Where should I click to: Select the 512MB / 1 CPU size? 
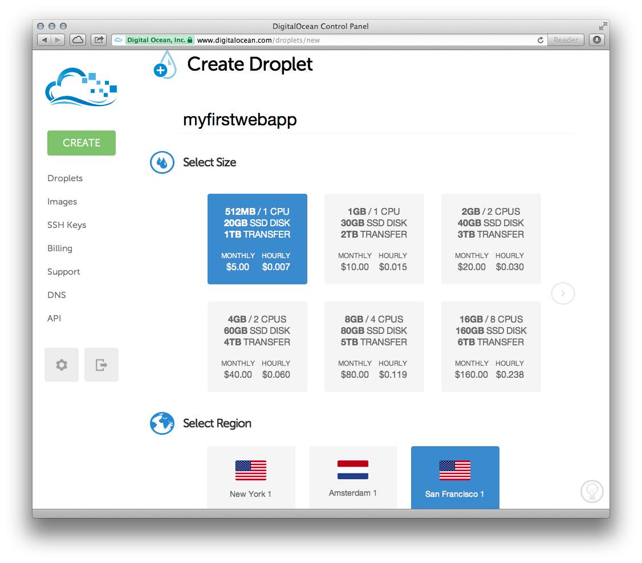(x=257, y=239)
